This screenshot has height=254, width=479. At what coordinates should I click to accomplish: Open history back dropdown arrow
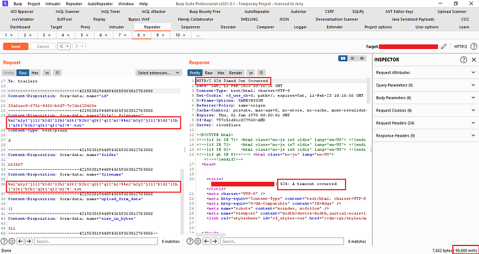click(x=67, y=47)
